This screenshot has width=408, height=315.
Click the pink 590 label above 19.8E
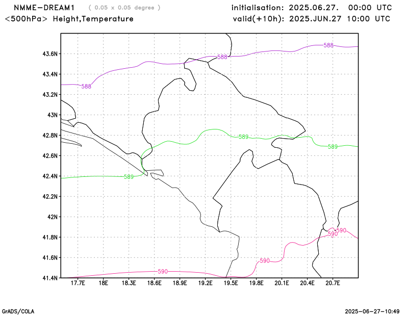pyautogui.click(x=265, y=260)
